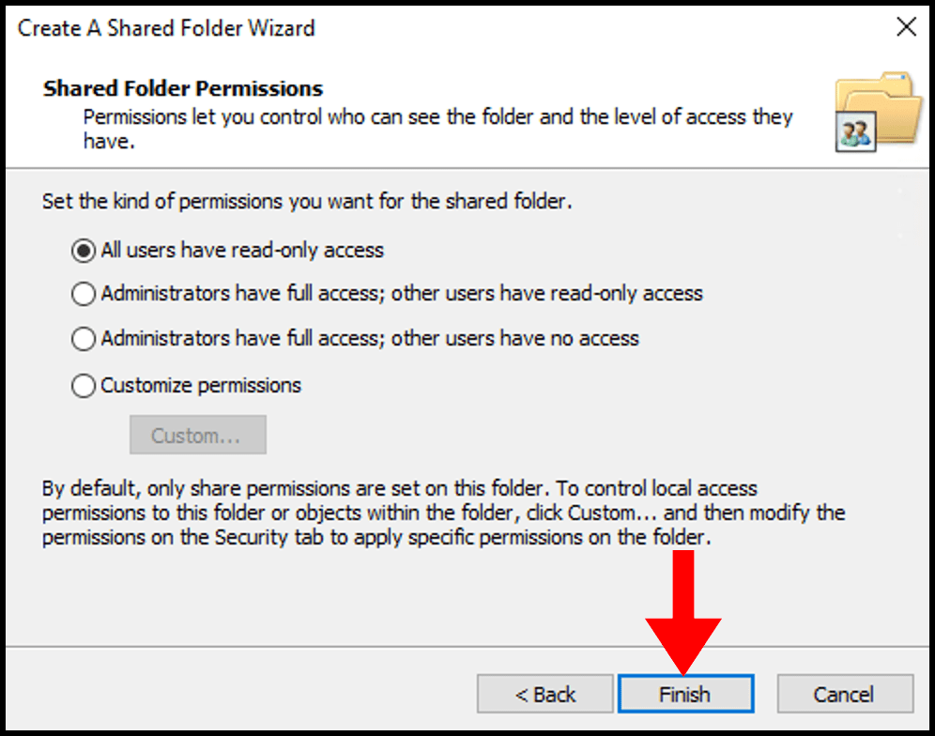935x736 pixels.
Task: Enable the 'Customize permissions' option
Action: (x=83, y=385)
